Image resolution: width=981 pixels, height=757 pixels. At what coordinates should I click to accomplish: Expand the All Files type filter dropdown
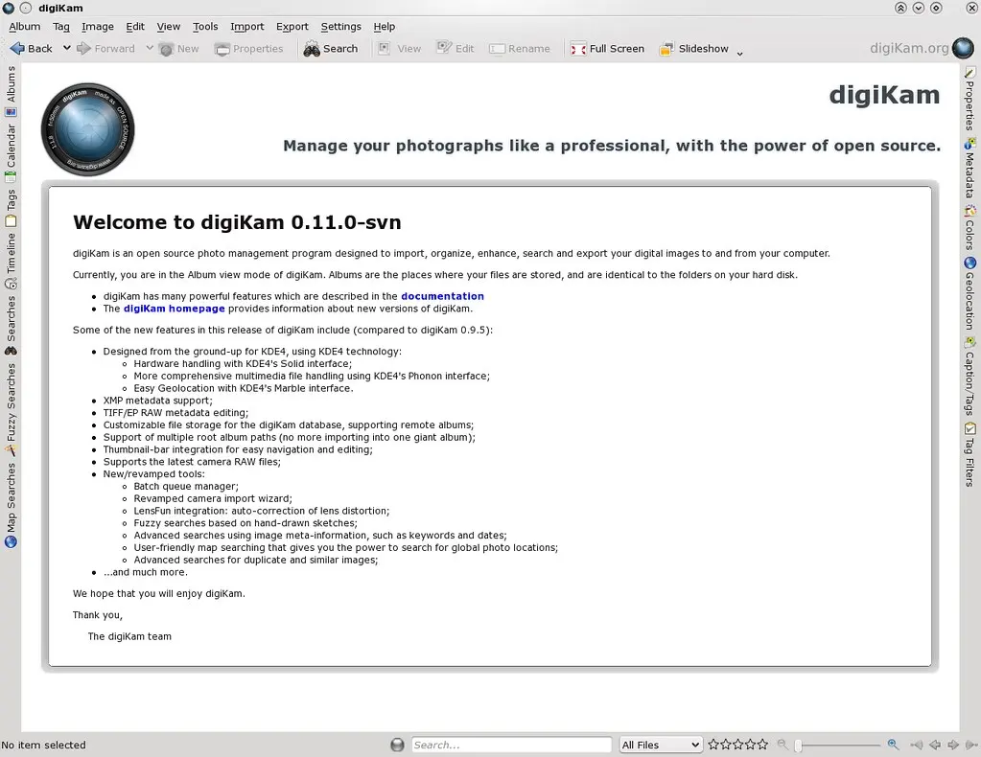click(x=660, y=745)
